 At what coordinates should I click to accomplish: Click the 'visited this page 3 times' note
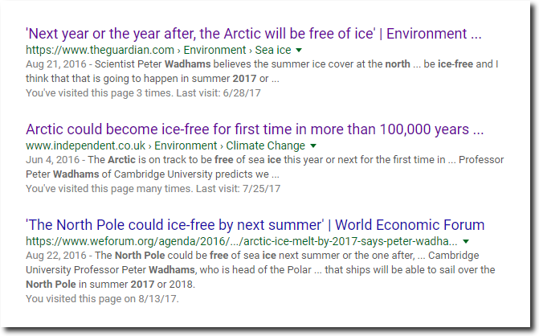pyautogui.click(x=143, y=93)
